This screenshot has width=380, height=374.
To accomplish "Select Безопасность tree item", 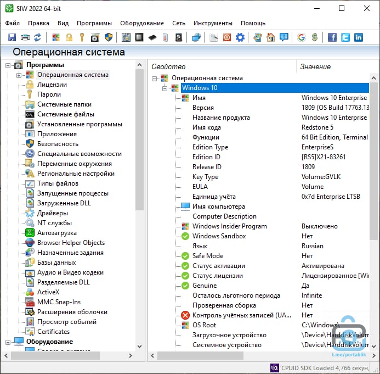I will 58,144.
